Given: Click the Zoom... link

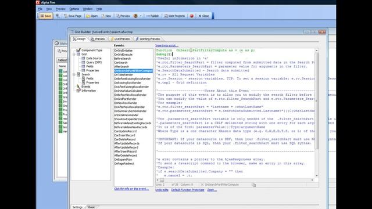Looking at the screenshot, I should (212, 190).
